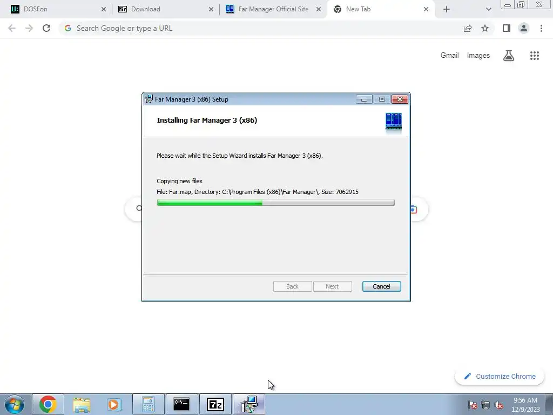The height and width of the screenshot is (415, 553).
Task: Close the Far Manager Official Site tab
Action: click(x=319, y=9)
